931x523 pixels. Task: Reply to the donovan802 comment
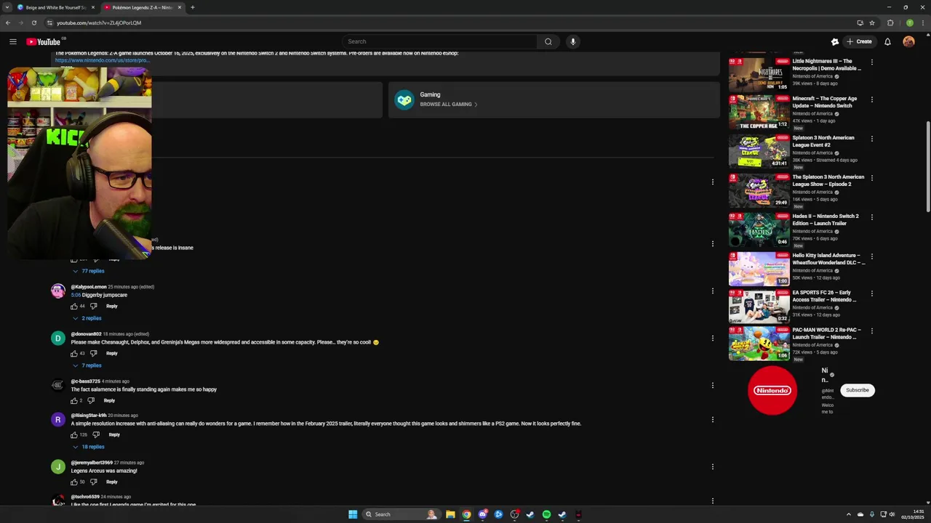pyautogui.click(x=112, y=354)
